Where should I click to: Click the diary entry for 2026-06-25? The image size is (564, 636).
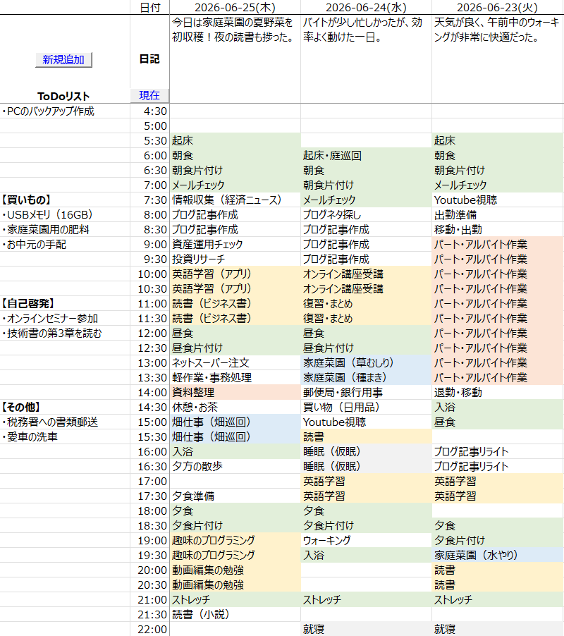235,59
